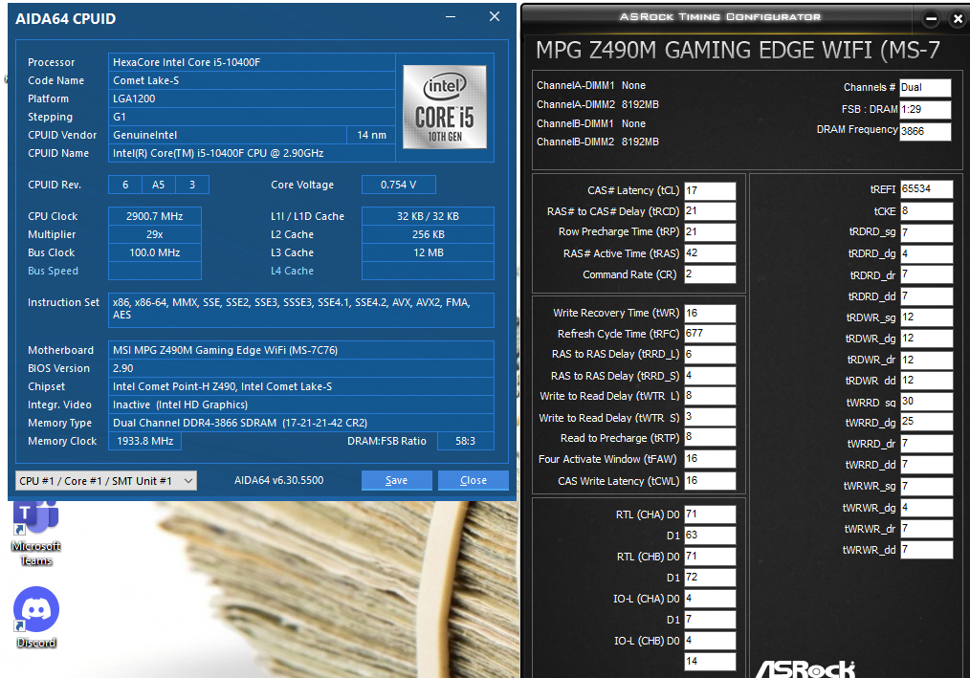Screen dimensions: 970x678
Task: Click the DRAM Frequency field showing 3866
Action: click(x=925, y=131)
